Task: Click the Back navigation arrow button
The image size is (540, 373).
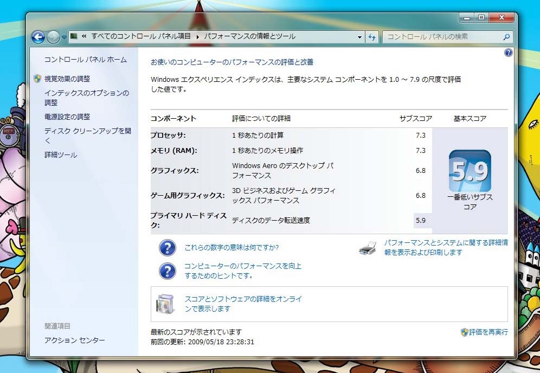Action: [38, 37]
